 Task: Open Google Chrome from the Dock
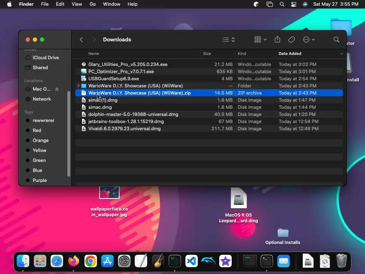click(91, 261)
